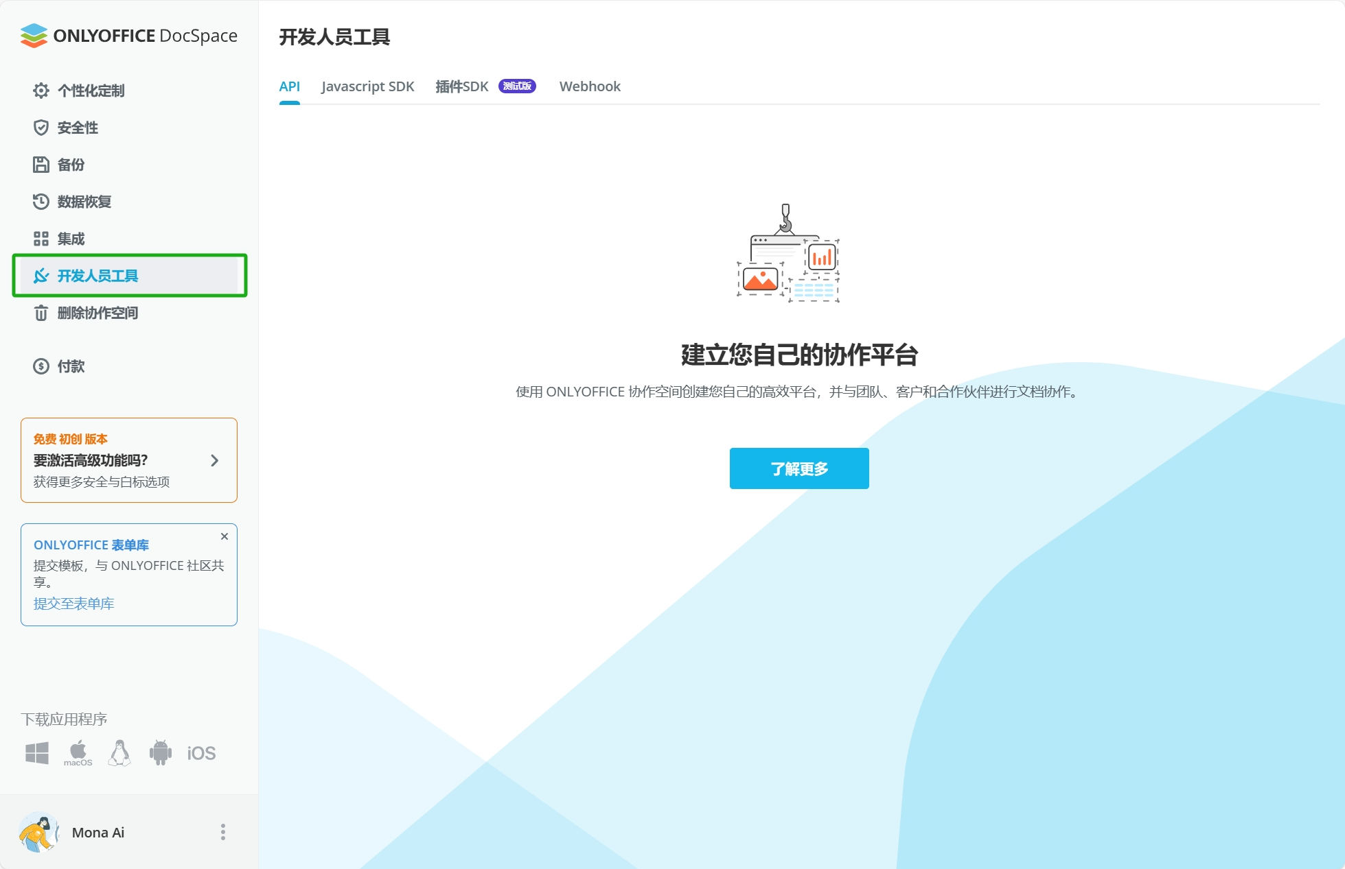Switch to the Webhook tab
This screenshot has height=869, width=1345.
590,86
